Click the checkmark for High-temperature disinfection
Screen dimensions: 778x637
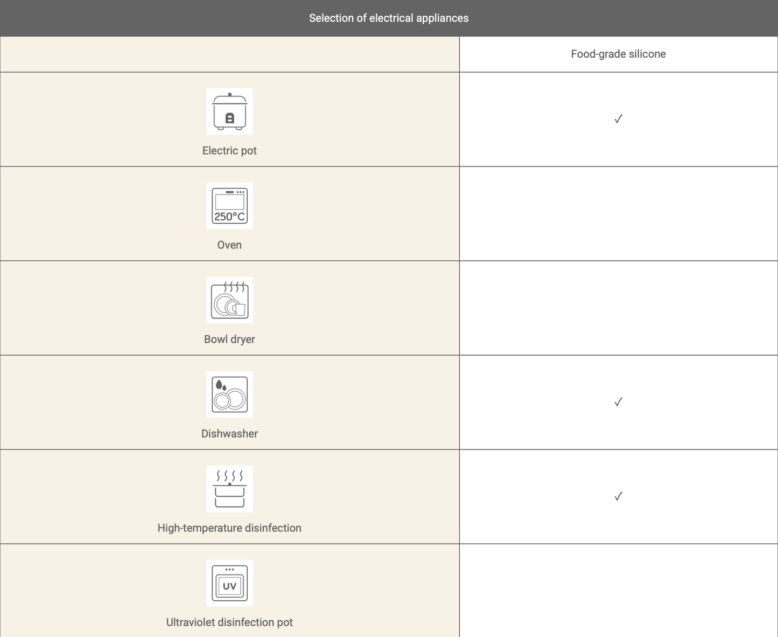click(618, 496)
